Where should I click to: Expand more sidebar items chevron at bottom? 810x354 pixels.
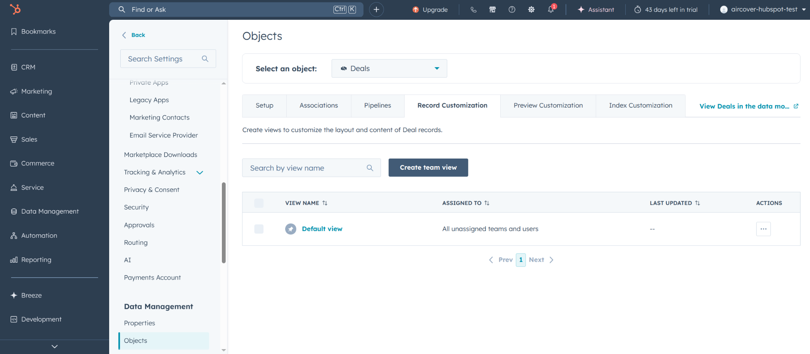click(x=55, y=346)
